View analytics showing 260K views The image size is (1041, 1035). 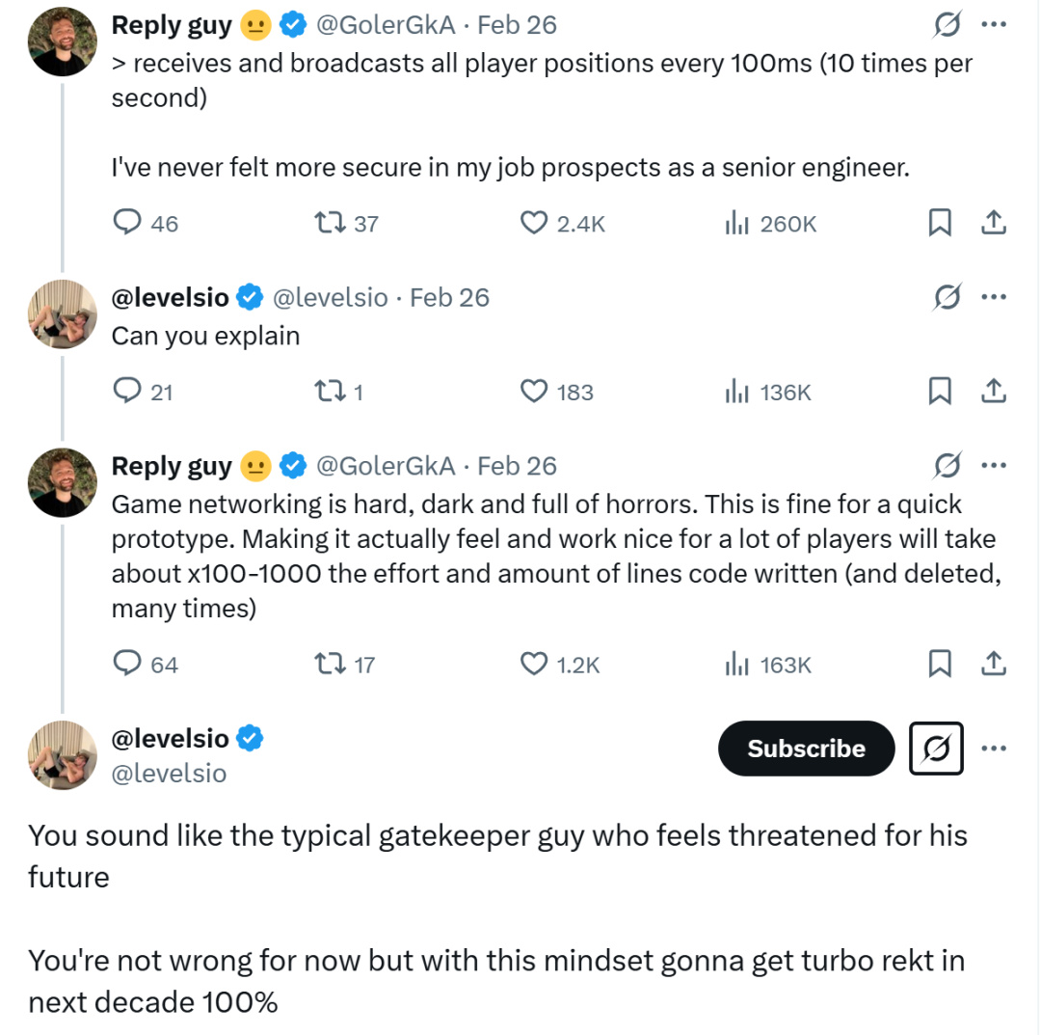pyautogui.click(x=737, y=223)
